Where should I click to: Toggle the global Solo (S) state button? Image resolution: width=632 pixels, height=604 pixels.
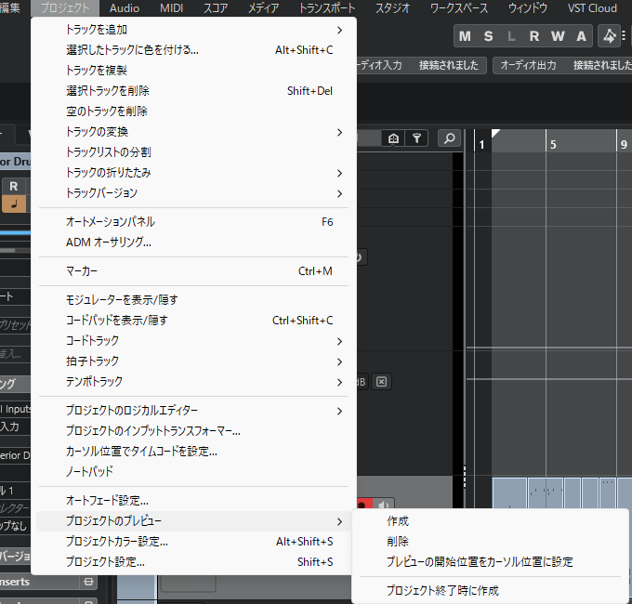pos(488,36)
